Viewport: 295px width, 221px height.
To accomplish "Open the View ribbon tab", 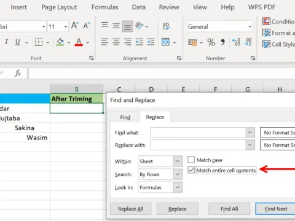I will (x=200, y=7).
